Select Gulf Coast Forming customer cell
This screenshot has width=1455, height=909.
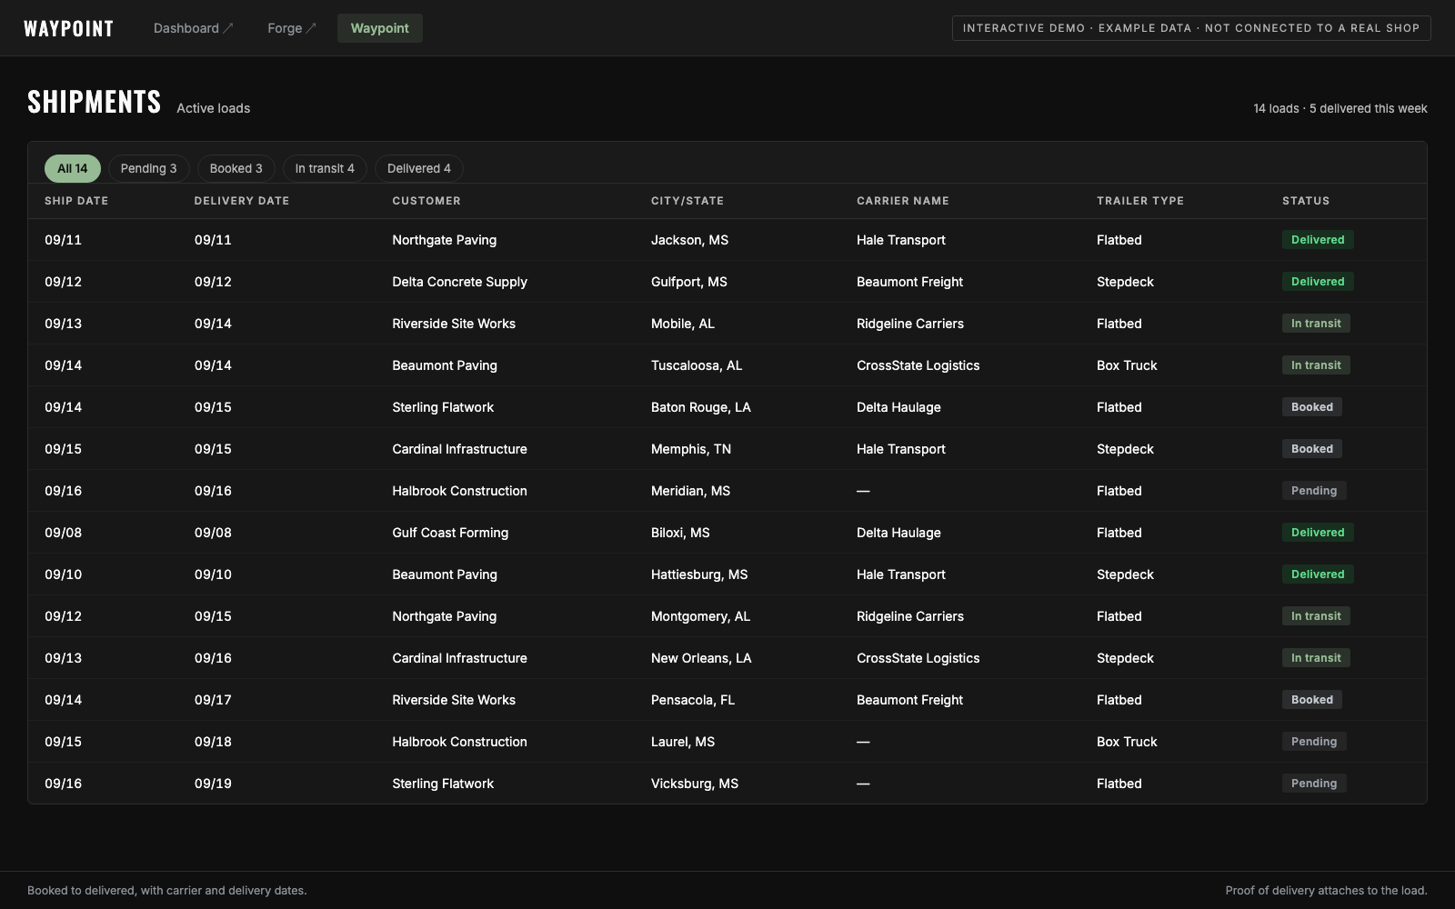[x=450, y=533]
